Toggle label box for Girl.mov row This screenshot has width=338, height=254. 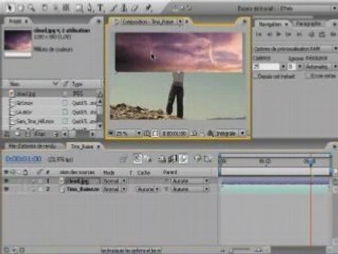[65, 103]
